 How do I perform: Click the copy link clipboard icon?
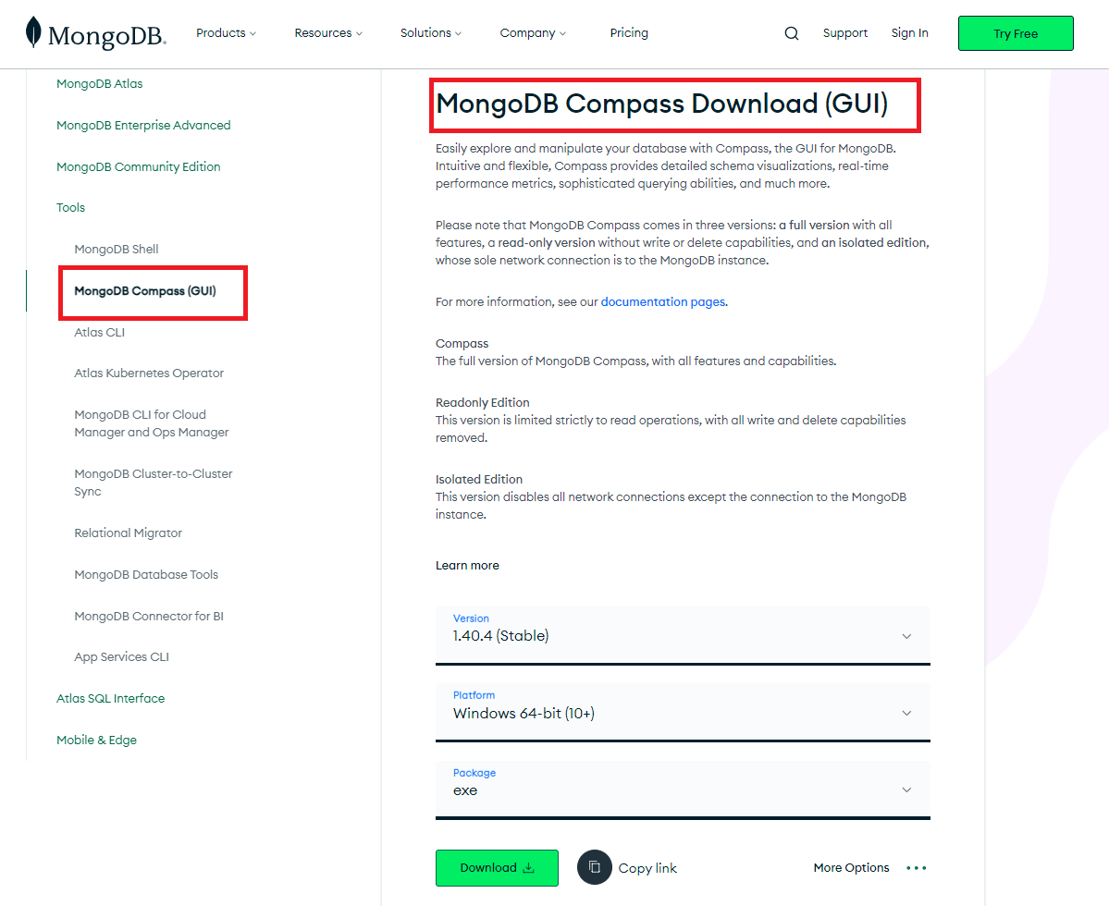(x=594, y=867)
